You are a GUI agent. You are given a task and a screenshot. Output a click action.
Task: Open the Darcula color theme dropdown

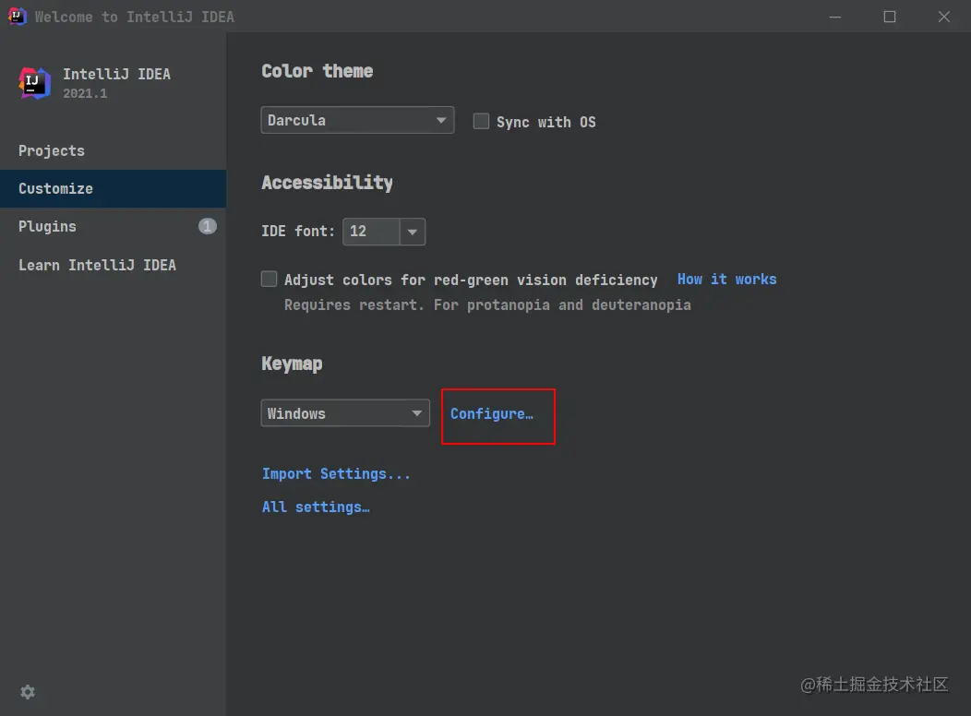click(357, 120)
